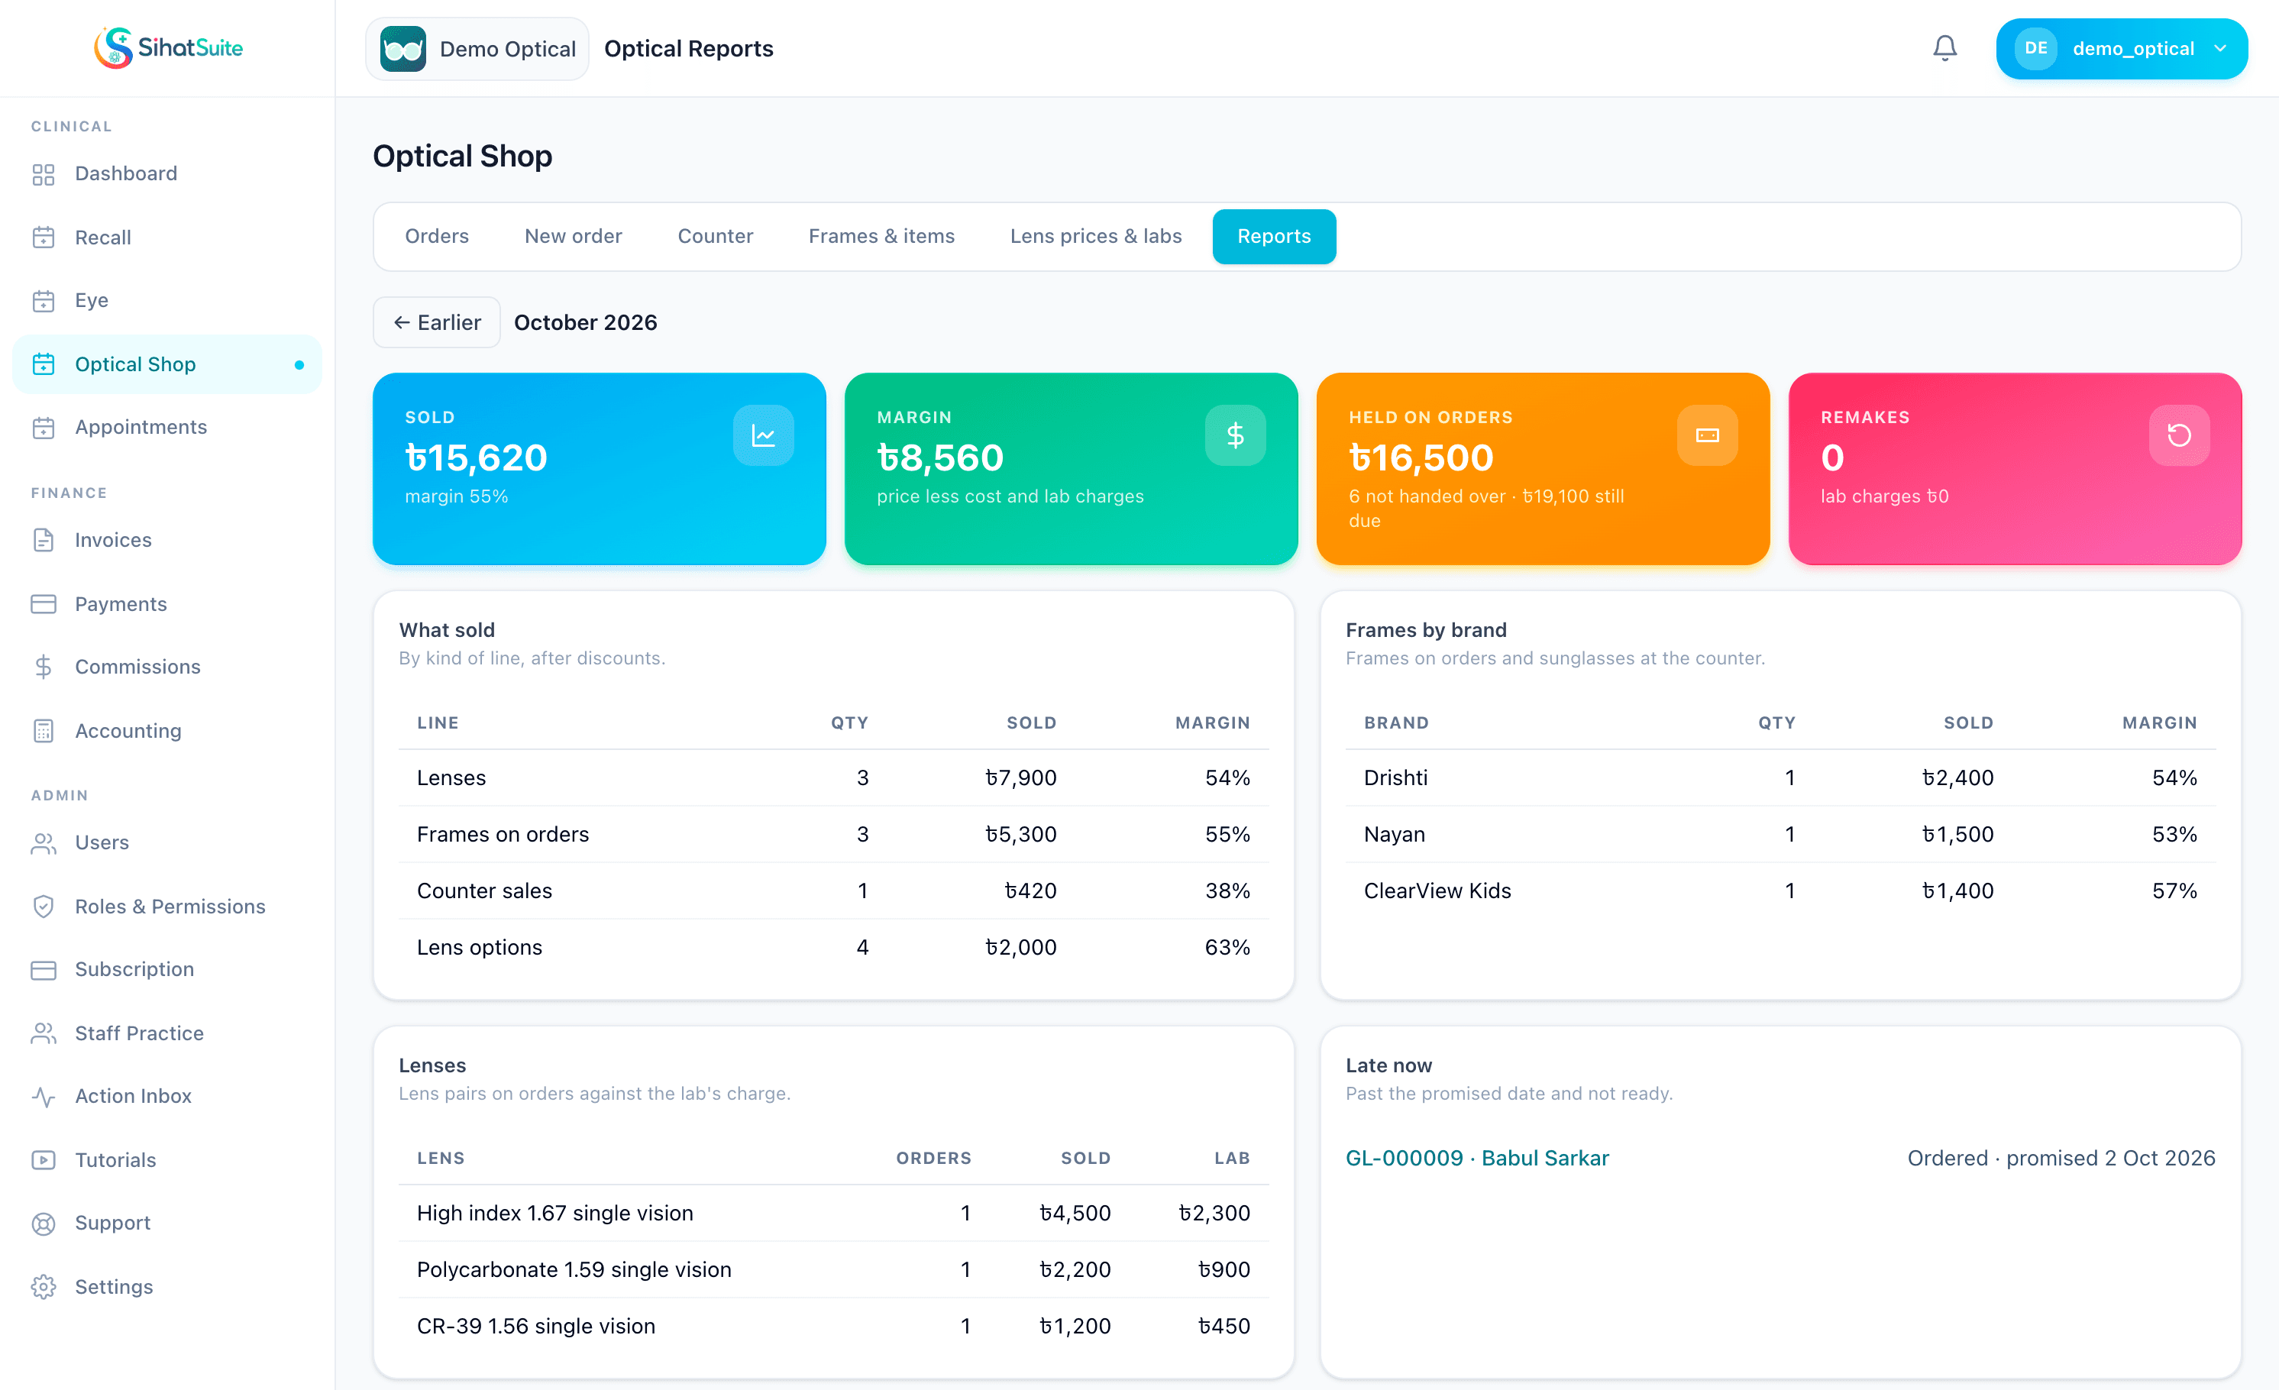
Task: Click the Held on Orders card icon
Action: tap(1708, 435)
